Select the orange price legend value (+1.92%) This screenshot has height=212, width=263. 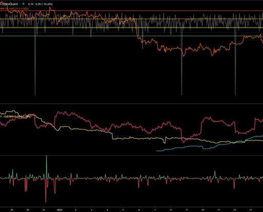[x=14, y=8]
